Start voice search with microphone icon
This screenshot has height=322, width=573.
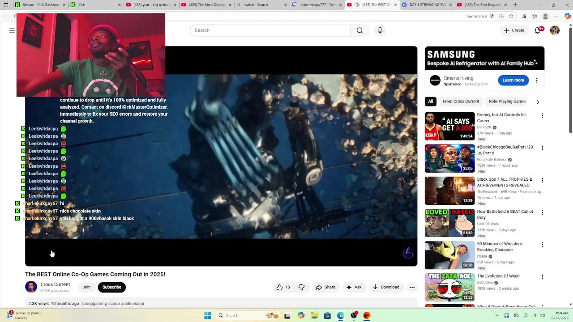tap(380, 30)
